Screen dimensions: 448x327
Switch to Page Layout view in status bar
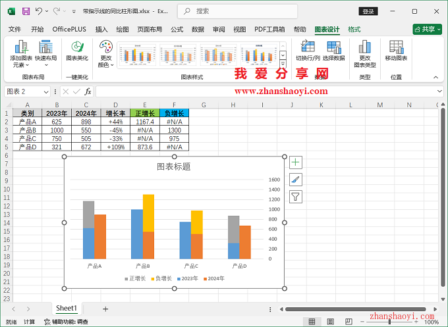(x=330, y=322)
